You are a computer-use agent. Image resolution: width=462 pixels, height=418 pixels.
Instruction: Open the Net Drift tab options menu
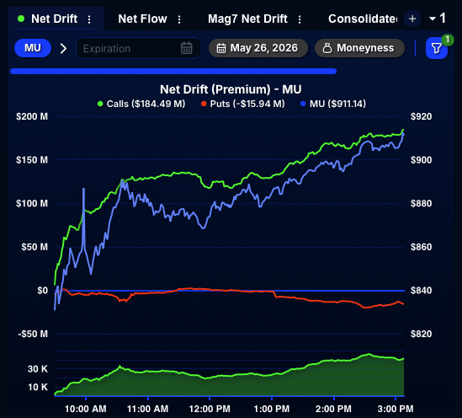point(89,19)
